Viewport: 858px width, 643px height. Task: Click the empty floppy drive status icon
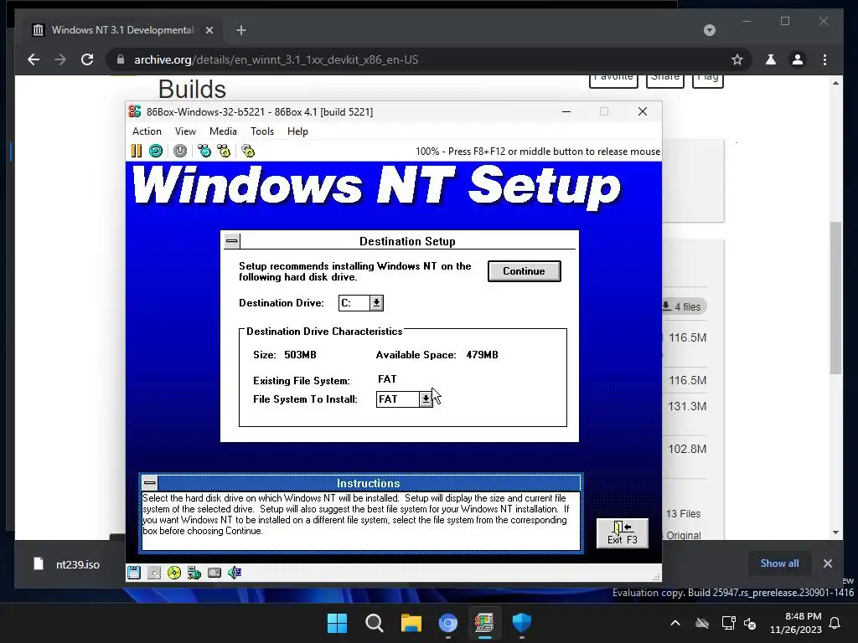[154, 573]
